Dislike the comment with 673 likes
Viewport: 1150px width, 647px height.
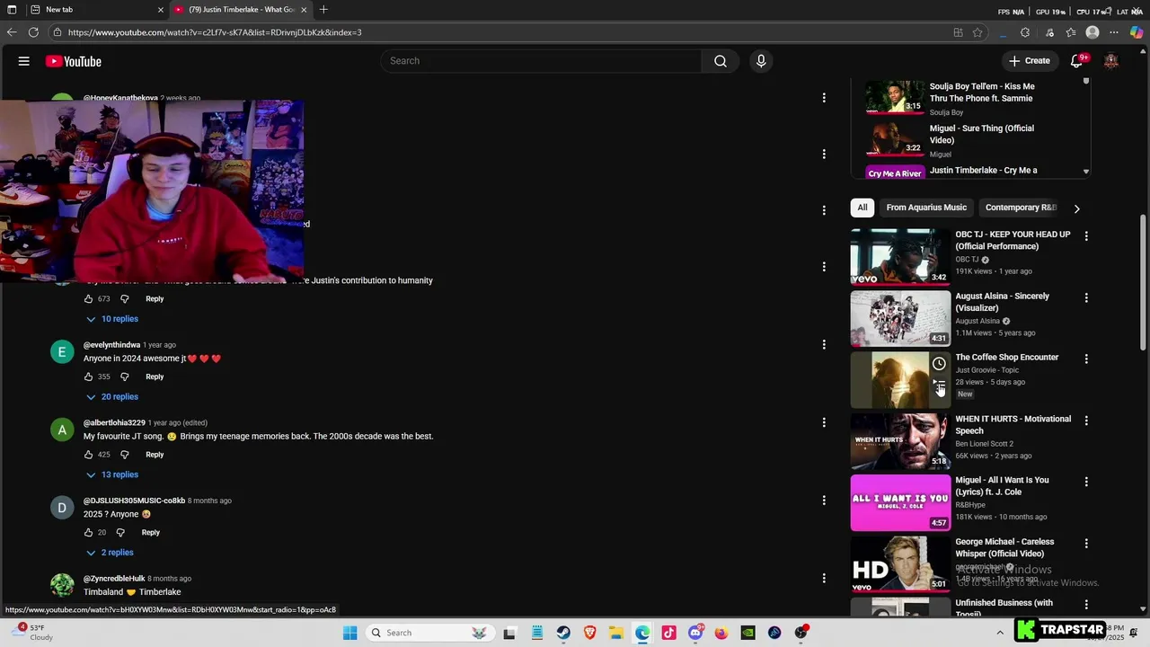tap(124, 298)
